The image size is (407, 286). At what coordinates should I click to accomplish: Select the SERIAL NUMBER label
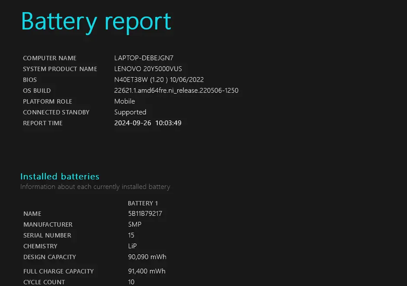point(47,236)
